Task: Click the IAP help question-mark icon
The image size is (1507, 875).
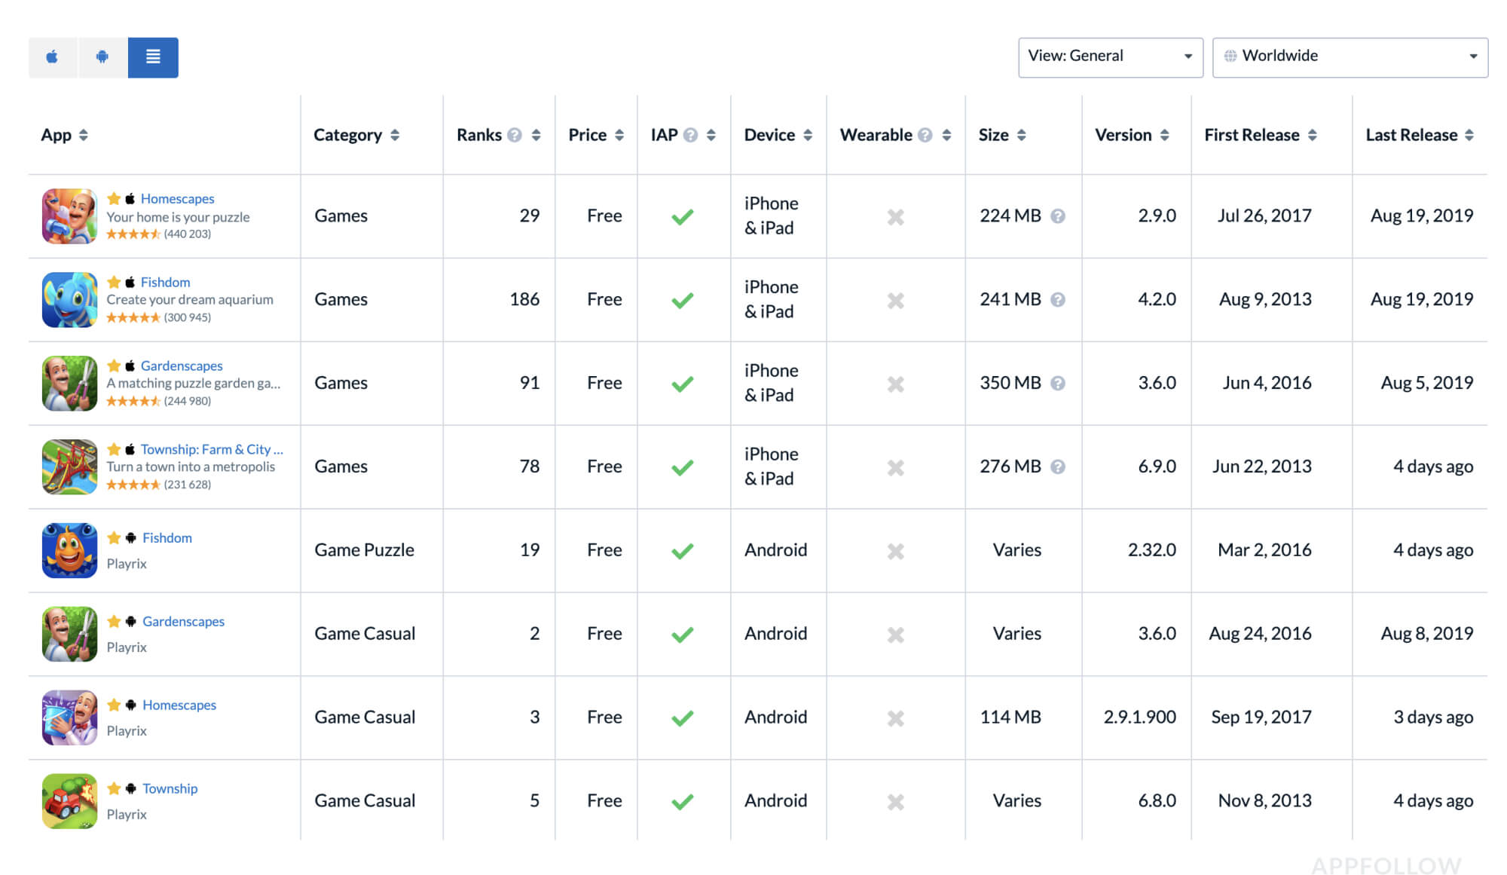Action: pos(690,135)
